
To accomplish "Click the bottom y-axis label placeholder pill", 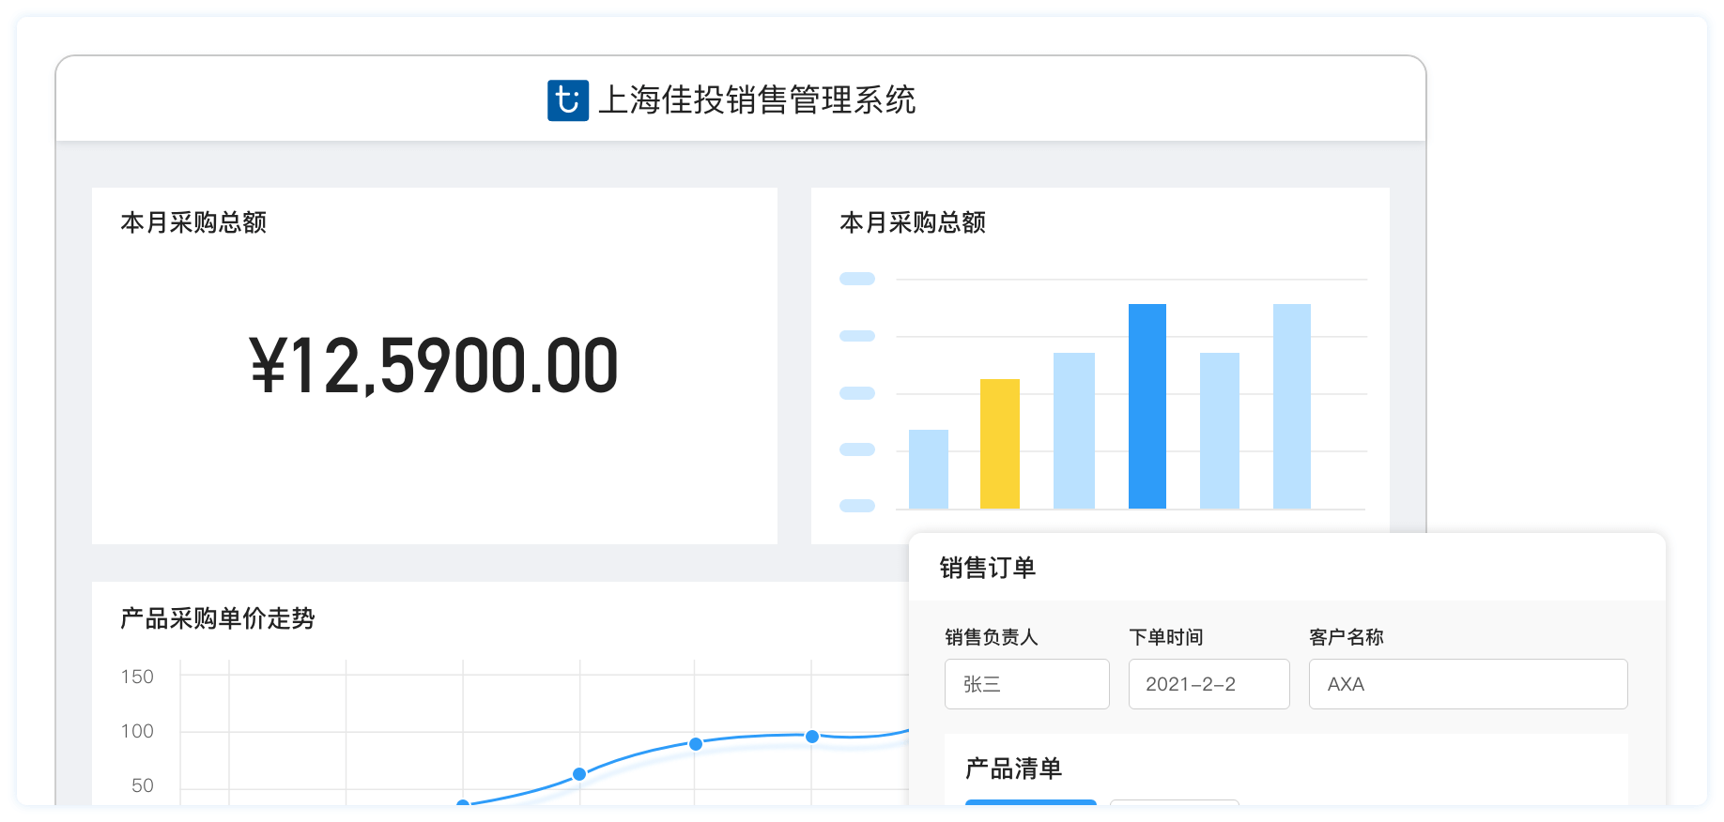I will click(856, 506).
